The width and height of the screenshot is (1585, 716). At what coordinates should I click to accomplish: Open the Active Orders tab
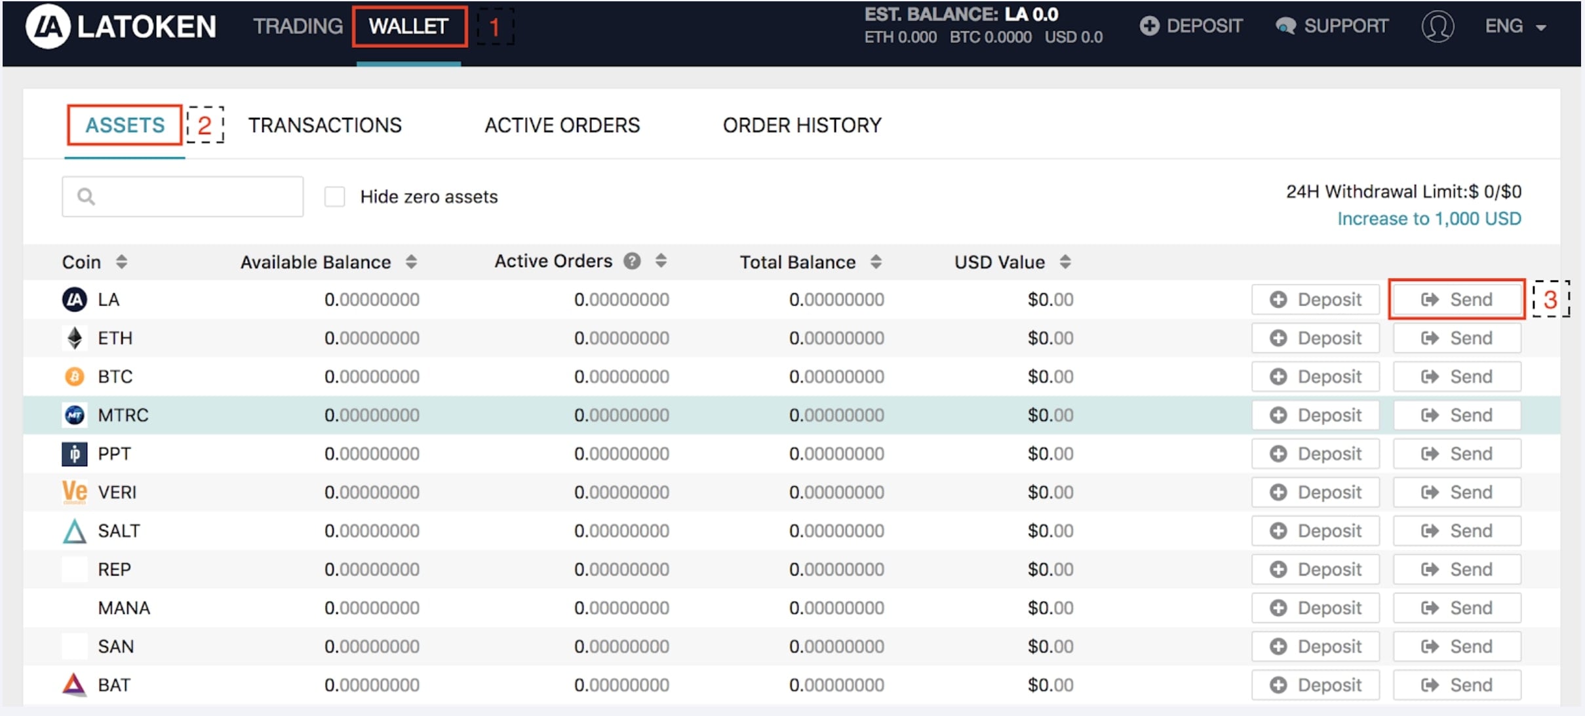(562, 125)
